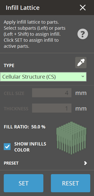Click the small chevron in the Type combo box

(83, 76)
